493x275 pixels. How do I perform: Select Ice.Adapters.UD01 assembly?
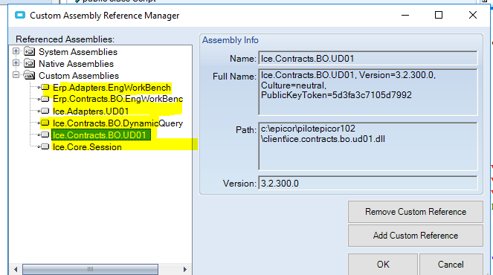91,111
